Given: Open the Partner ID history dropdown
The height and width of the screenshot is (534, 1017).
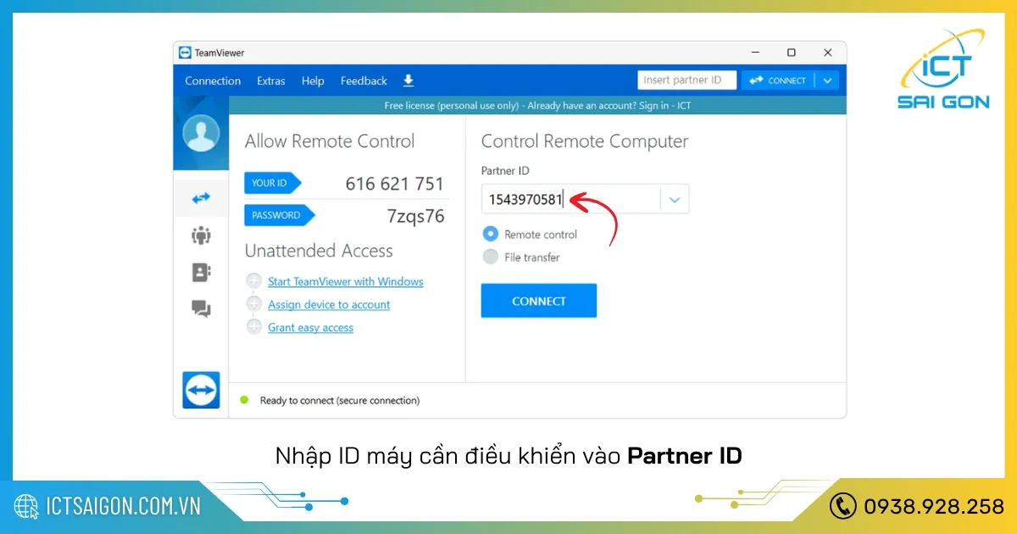Looking at the screenshot, I should tap(674, 198).
